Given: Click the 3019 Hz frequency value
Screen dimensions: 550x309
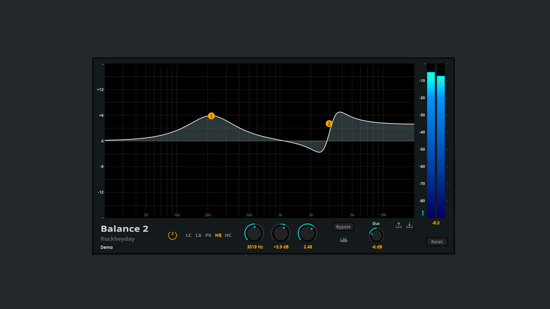Looking at the screenshot, I should (254, 247).
